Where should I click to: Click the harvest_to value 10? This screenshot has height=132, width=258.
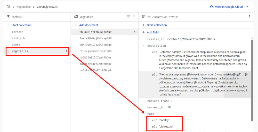tap(169, 107)
